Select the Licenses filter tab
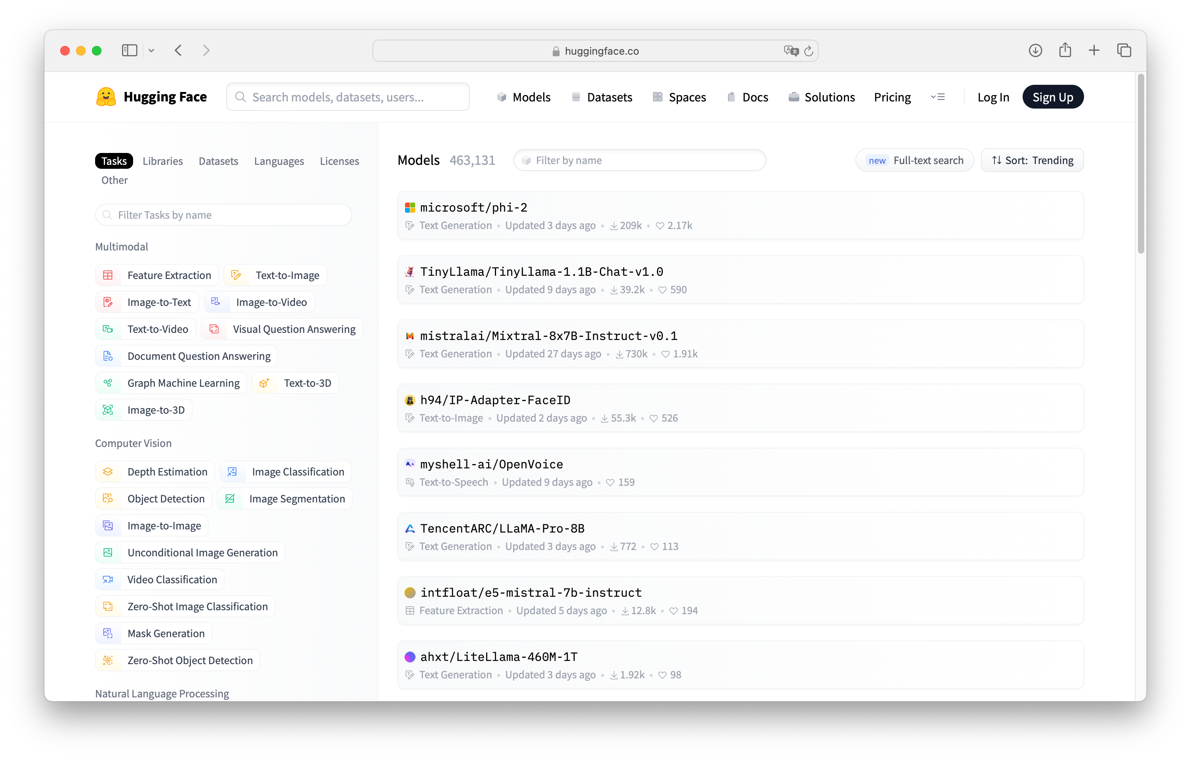This screenshot has height=760, width=1191. tap(340, 161)
